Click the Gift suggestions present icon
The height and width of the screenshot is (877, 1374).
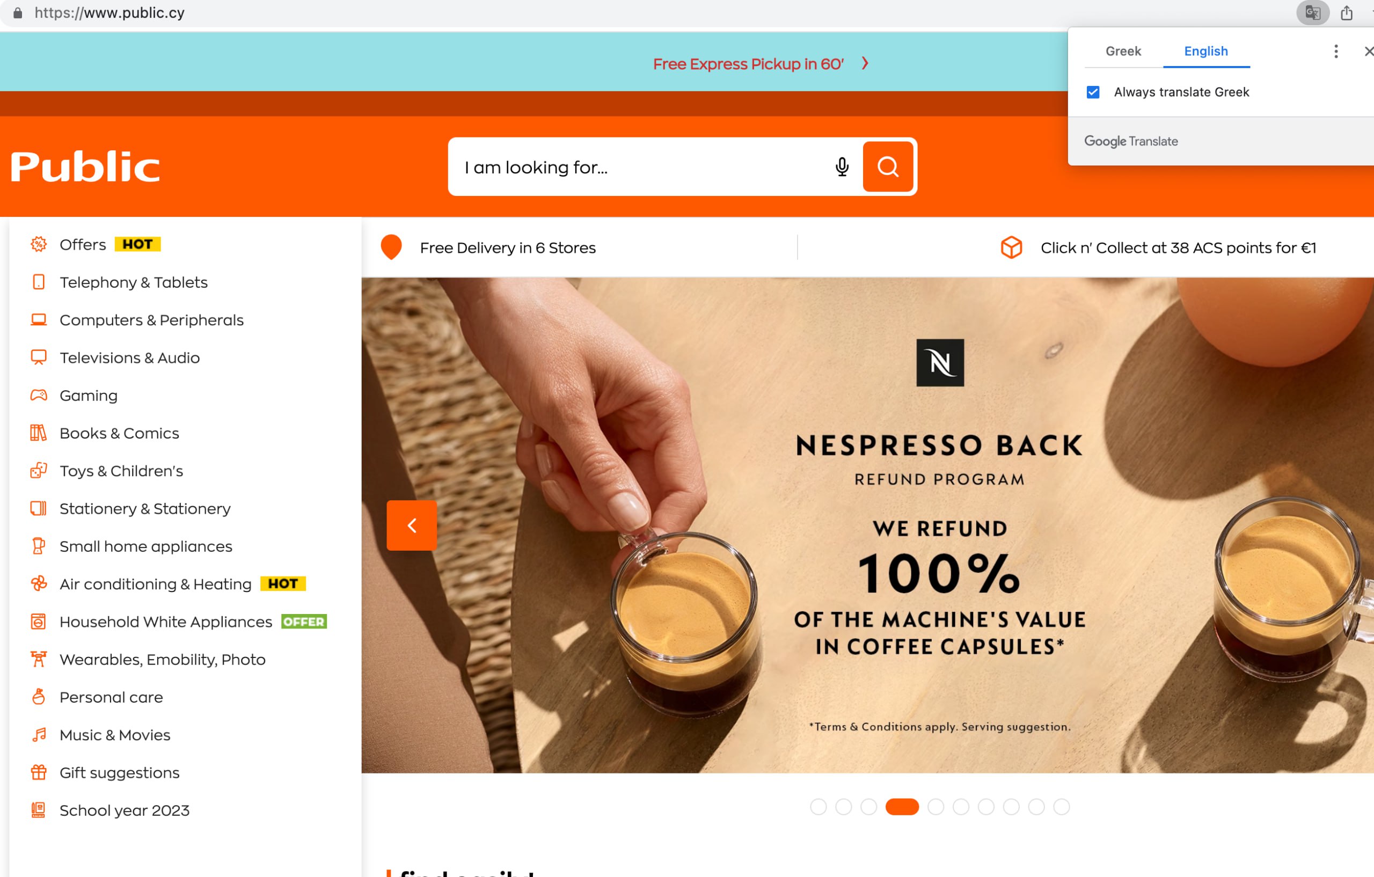[x=39, y=772]
